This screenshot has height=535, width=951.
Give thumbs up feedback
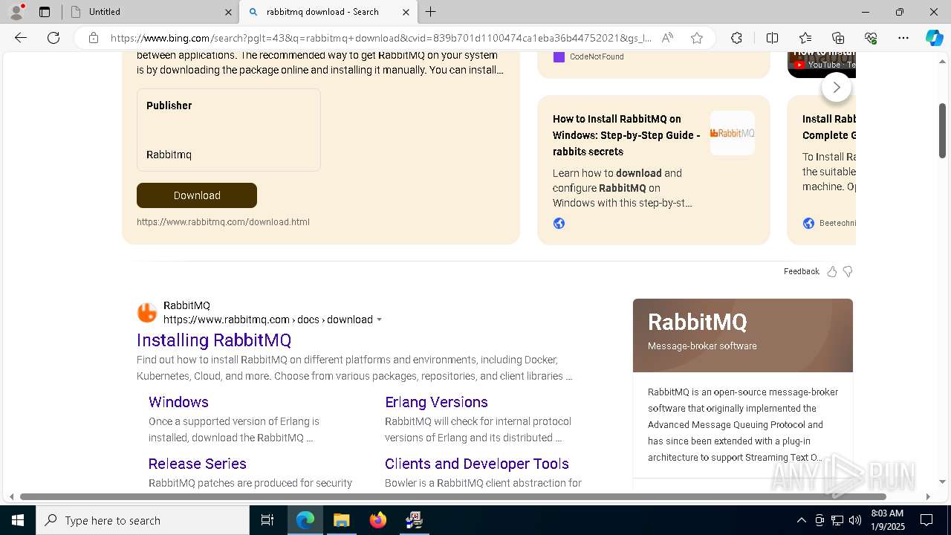832,271
